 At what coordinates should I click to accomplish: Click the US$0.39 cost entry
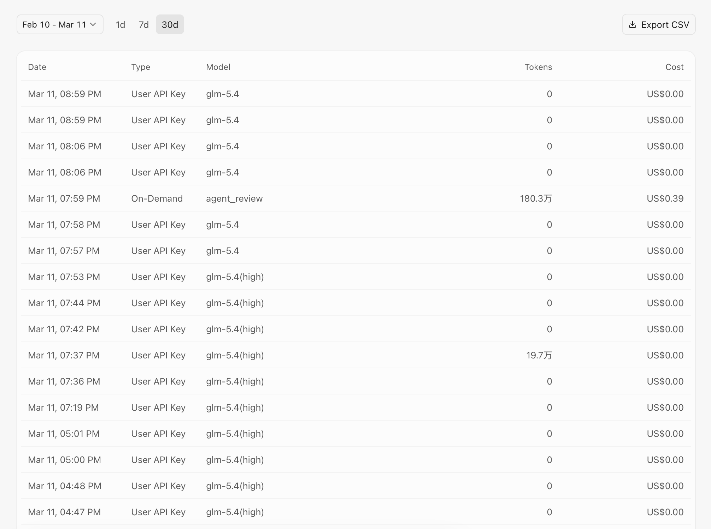pyautogui.click(x=665, y=198)
